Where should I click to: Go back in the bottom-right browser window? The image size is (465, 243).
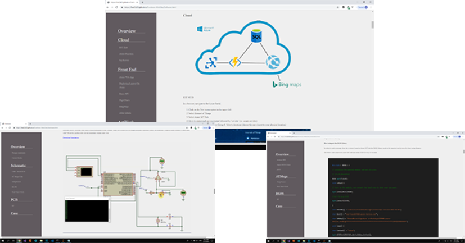pos(268,137)
